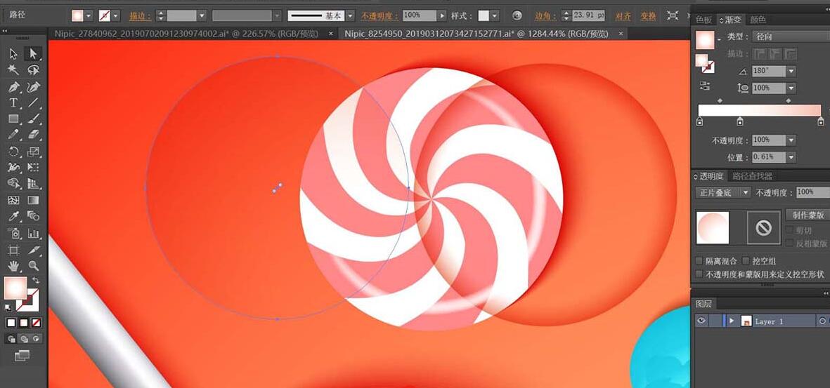Switch to the 颜色 panel tab
Image resolution: width=830 pixels, height=388 pixels.
(x=758, y=20)
